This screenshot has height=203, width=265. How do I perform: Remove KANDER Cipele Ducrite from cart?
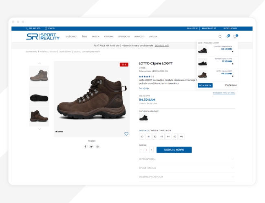[x=232, y=64]
